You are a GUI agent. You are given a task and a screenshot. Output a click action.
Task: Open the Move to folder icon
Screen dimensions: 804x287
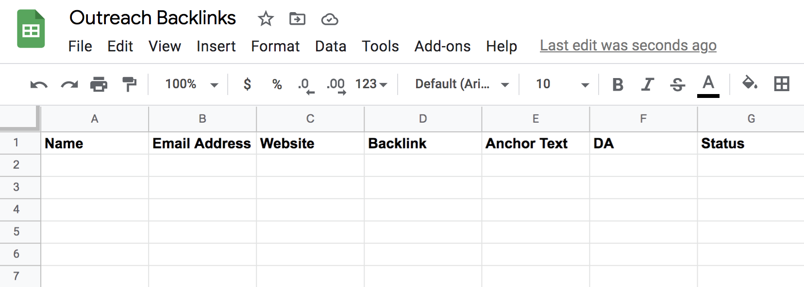tap(297, 19)
